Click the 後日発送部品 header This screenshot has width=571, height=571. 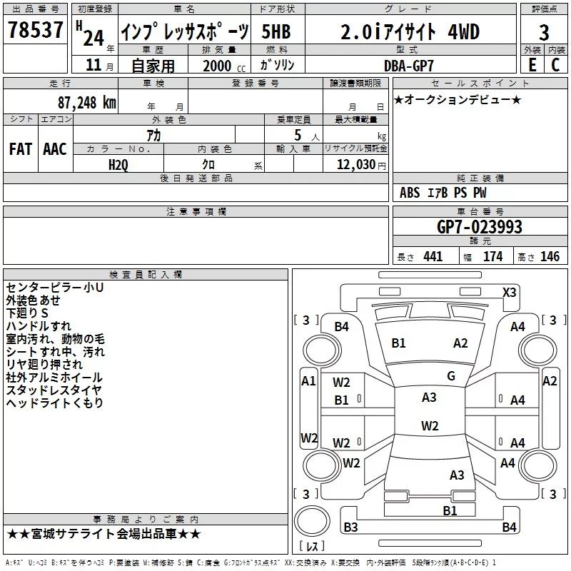[196, 178]
